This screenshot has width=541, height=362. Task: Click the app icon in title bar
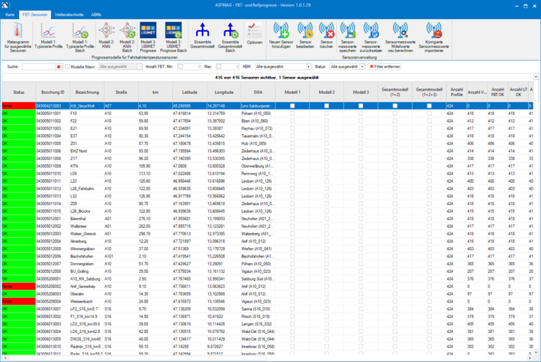(x=5, y=5)
